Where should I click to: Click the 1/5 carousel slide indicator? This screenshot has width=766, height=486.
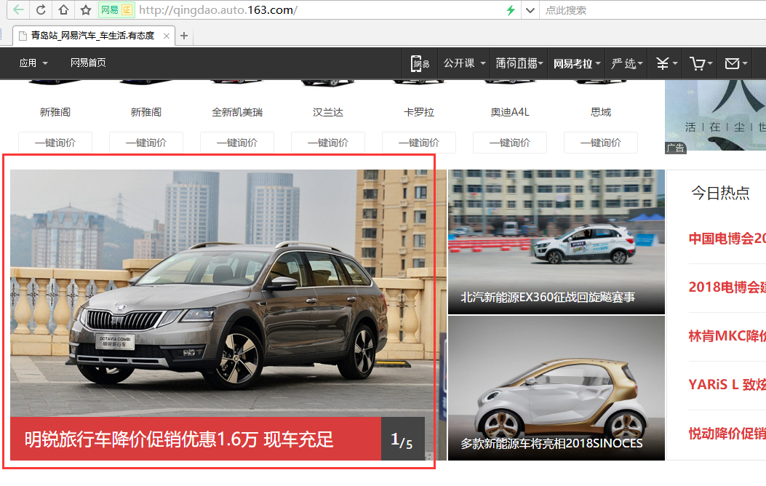(x=402, y=439)
